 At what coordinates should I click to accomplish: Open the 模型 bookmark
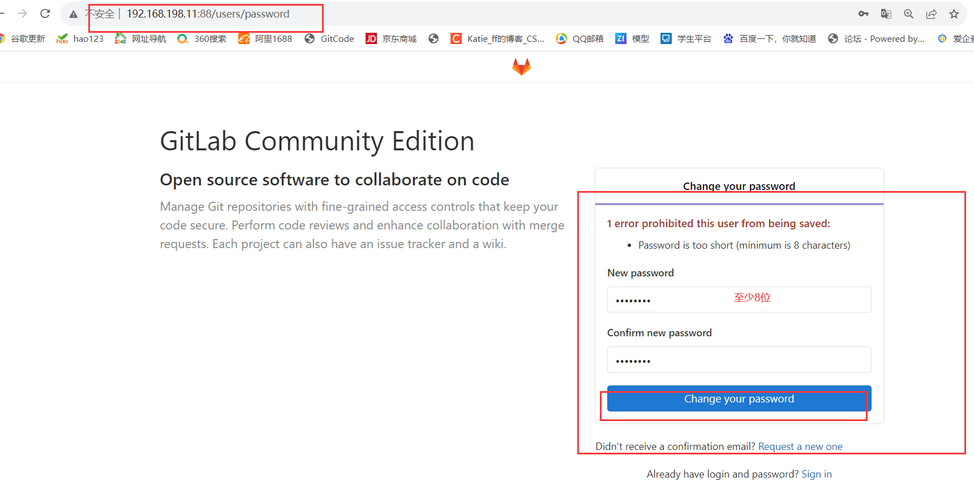point(632,38)
